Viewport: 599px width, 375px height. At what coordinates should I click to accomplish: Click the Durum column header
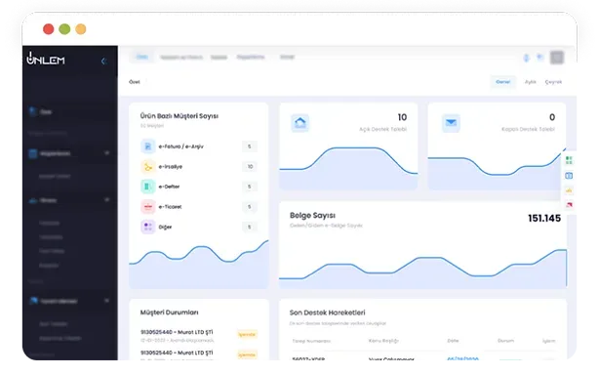[505, 341]
